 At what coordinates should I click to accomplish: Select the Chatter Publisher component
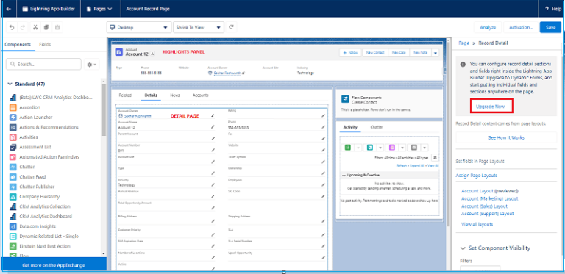point(32,187)
